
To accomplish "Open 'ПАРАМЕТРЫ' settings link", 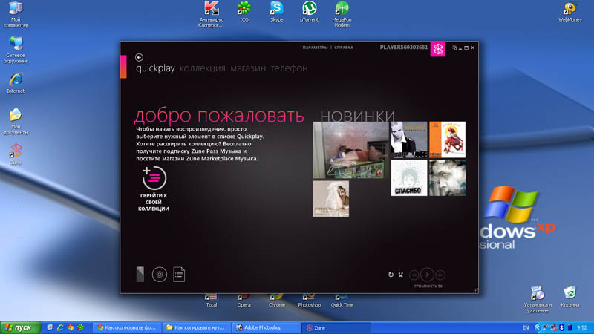I will coord(315,48).
